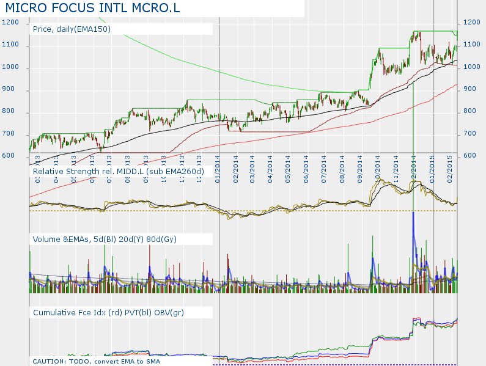Click the 600 value on the left price axis
Screen dimensions: 486x366
coord(9,156)
